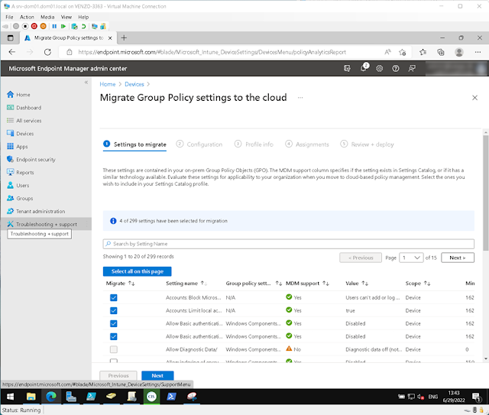
Task: Open Users in sidebar
Action: [18, 186]
